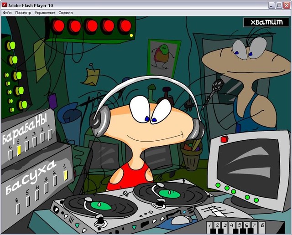Viewport: 292px width, 235px height.
Task: Click the leftmost green monitor button
Action: pos(218,185)
